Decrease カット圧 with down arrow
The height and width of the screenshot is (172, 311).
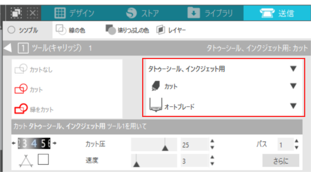212,148
